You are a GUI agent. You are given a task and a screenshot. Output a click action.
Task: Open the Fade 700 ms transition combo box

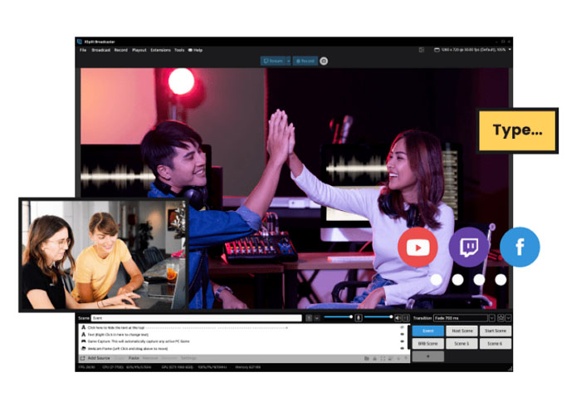(461, 318)
